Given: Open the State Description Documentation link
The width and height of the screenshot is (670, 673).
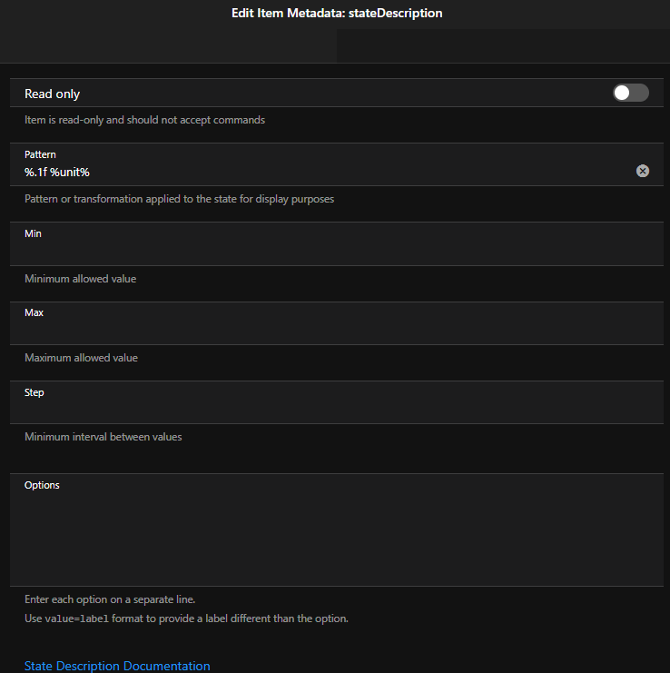Looking at the screenshot, I should click(117, 666).
